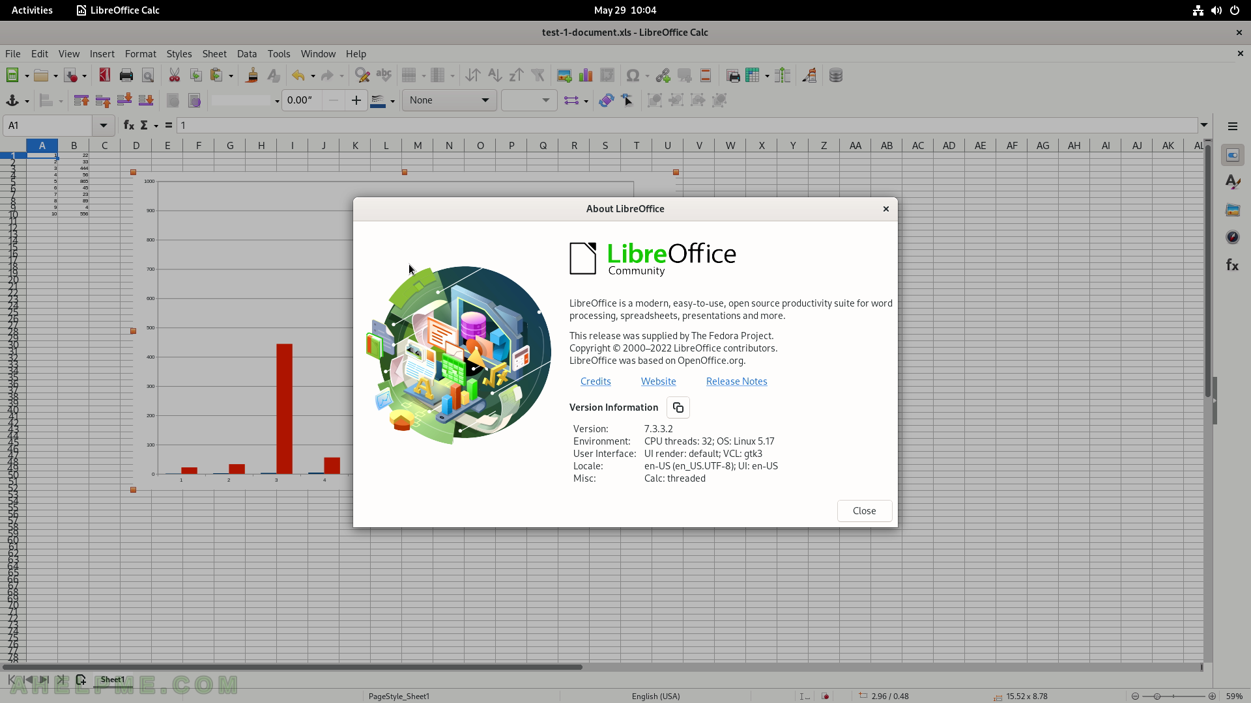This screenshot has height=703, width=1251.
Task: Click the Spelling check icon
Action: point(384,76)
